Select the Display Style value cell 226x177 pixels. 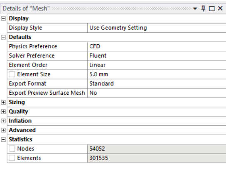pos(157,28)
